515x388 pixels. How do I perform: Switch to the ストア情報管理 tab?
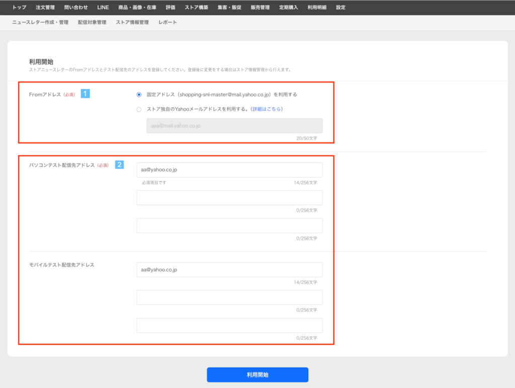pos(132,23)
